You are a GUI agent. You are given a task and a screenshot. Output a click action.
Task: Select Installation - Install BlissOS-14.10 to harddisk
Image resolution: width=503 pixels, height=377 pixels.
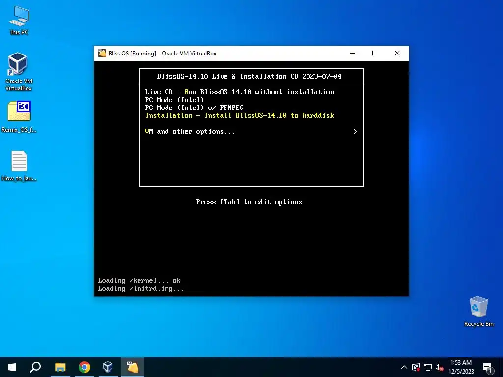pos(240,115)
